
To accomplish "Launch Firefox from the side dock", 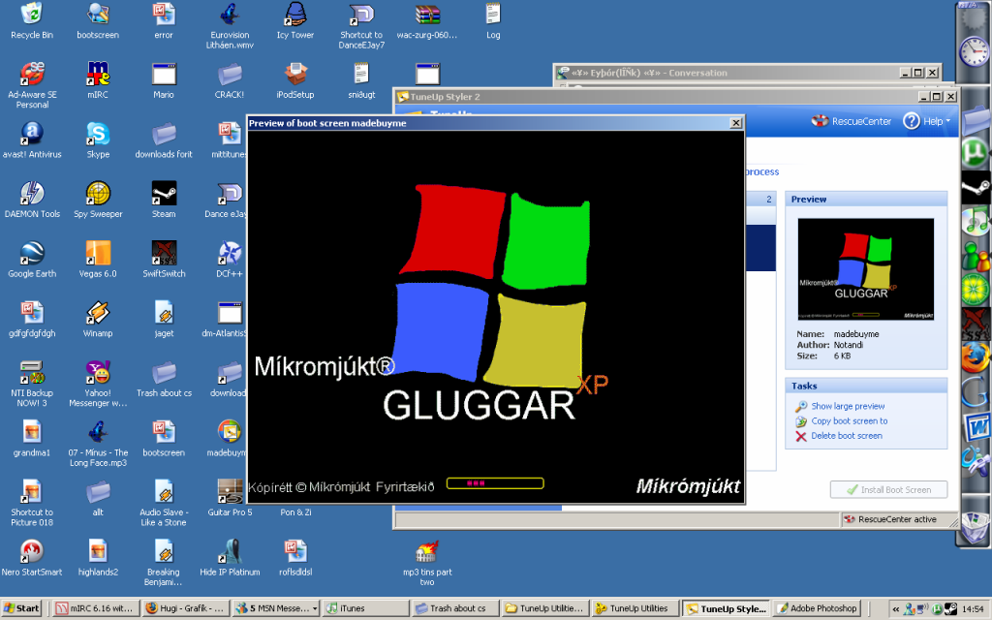I will [975, 356].
